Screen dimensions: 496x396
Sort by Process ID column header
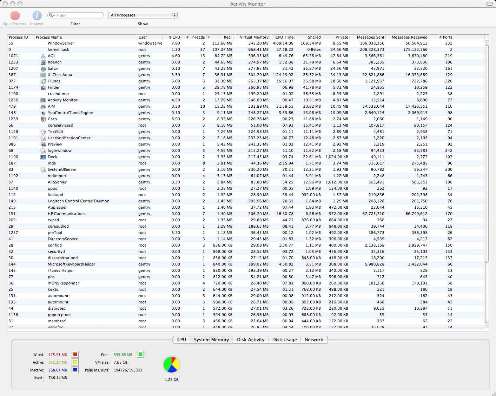[21, 37]
